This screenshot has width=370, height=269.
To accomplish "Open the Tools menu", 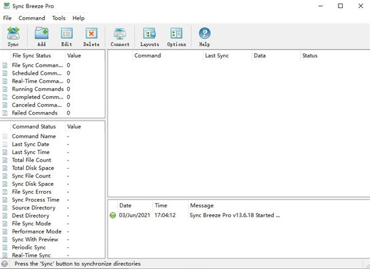I will [59, 18].
